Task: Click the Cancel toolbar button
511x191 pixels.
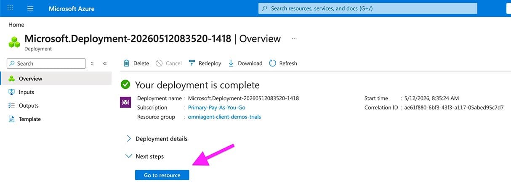Action: click(x=168, y=63)
